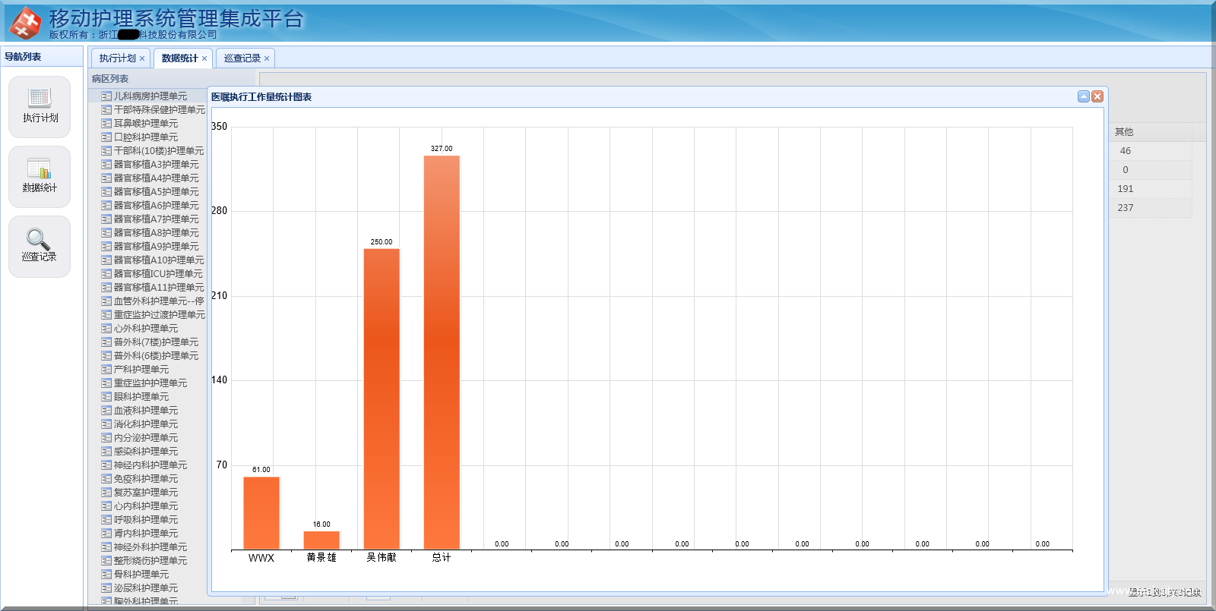Select 血液科护理单元 in ward list

coord(145,411)
